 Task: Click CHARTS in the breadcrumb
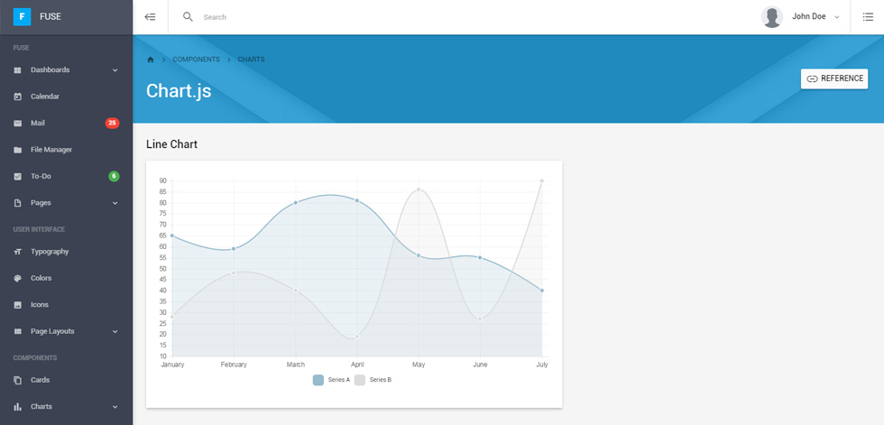tap(251, 60)
